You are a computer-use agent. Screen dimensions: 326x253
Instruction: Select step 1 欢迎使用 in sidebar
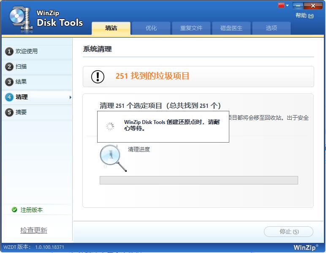coord(37,51)
